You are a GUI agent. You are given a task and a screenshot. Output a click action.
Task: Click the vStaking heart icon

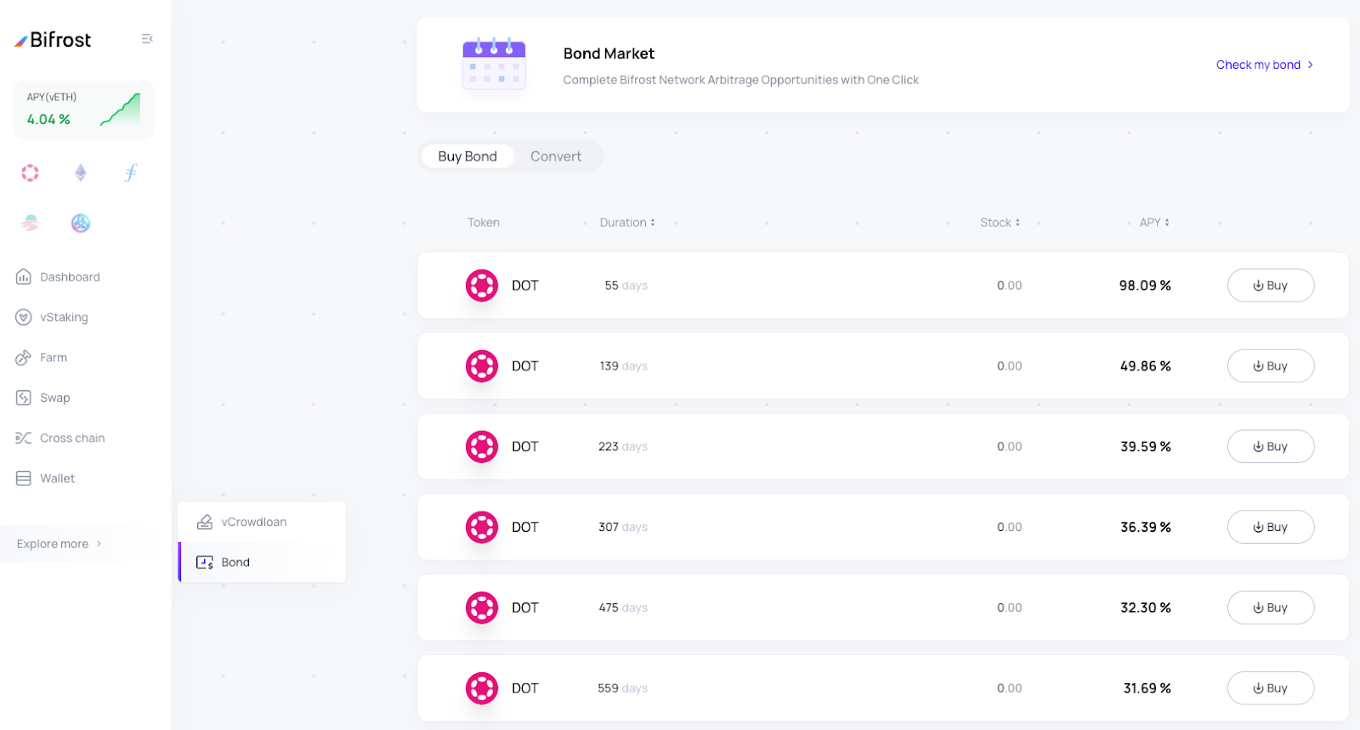coord(24,317)
